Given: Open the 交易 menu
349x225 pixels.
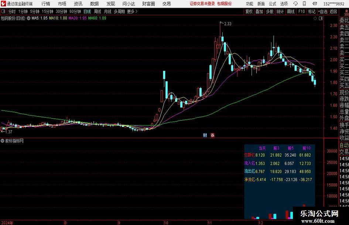Looking at the screenshot, I should coord(167,4).
